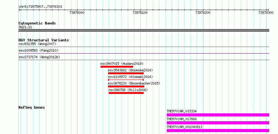278x134 pixels.
Task: Click the left arrowhead of the ruler
Action: click(19, 10)
